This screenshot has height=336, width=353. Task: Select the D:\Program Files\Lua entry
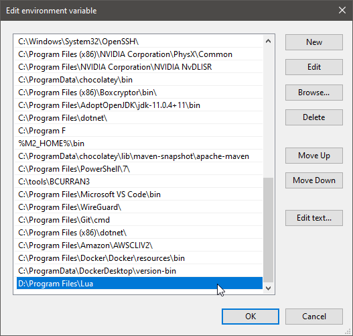[x=139, y=284]
